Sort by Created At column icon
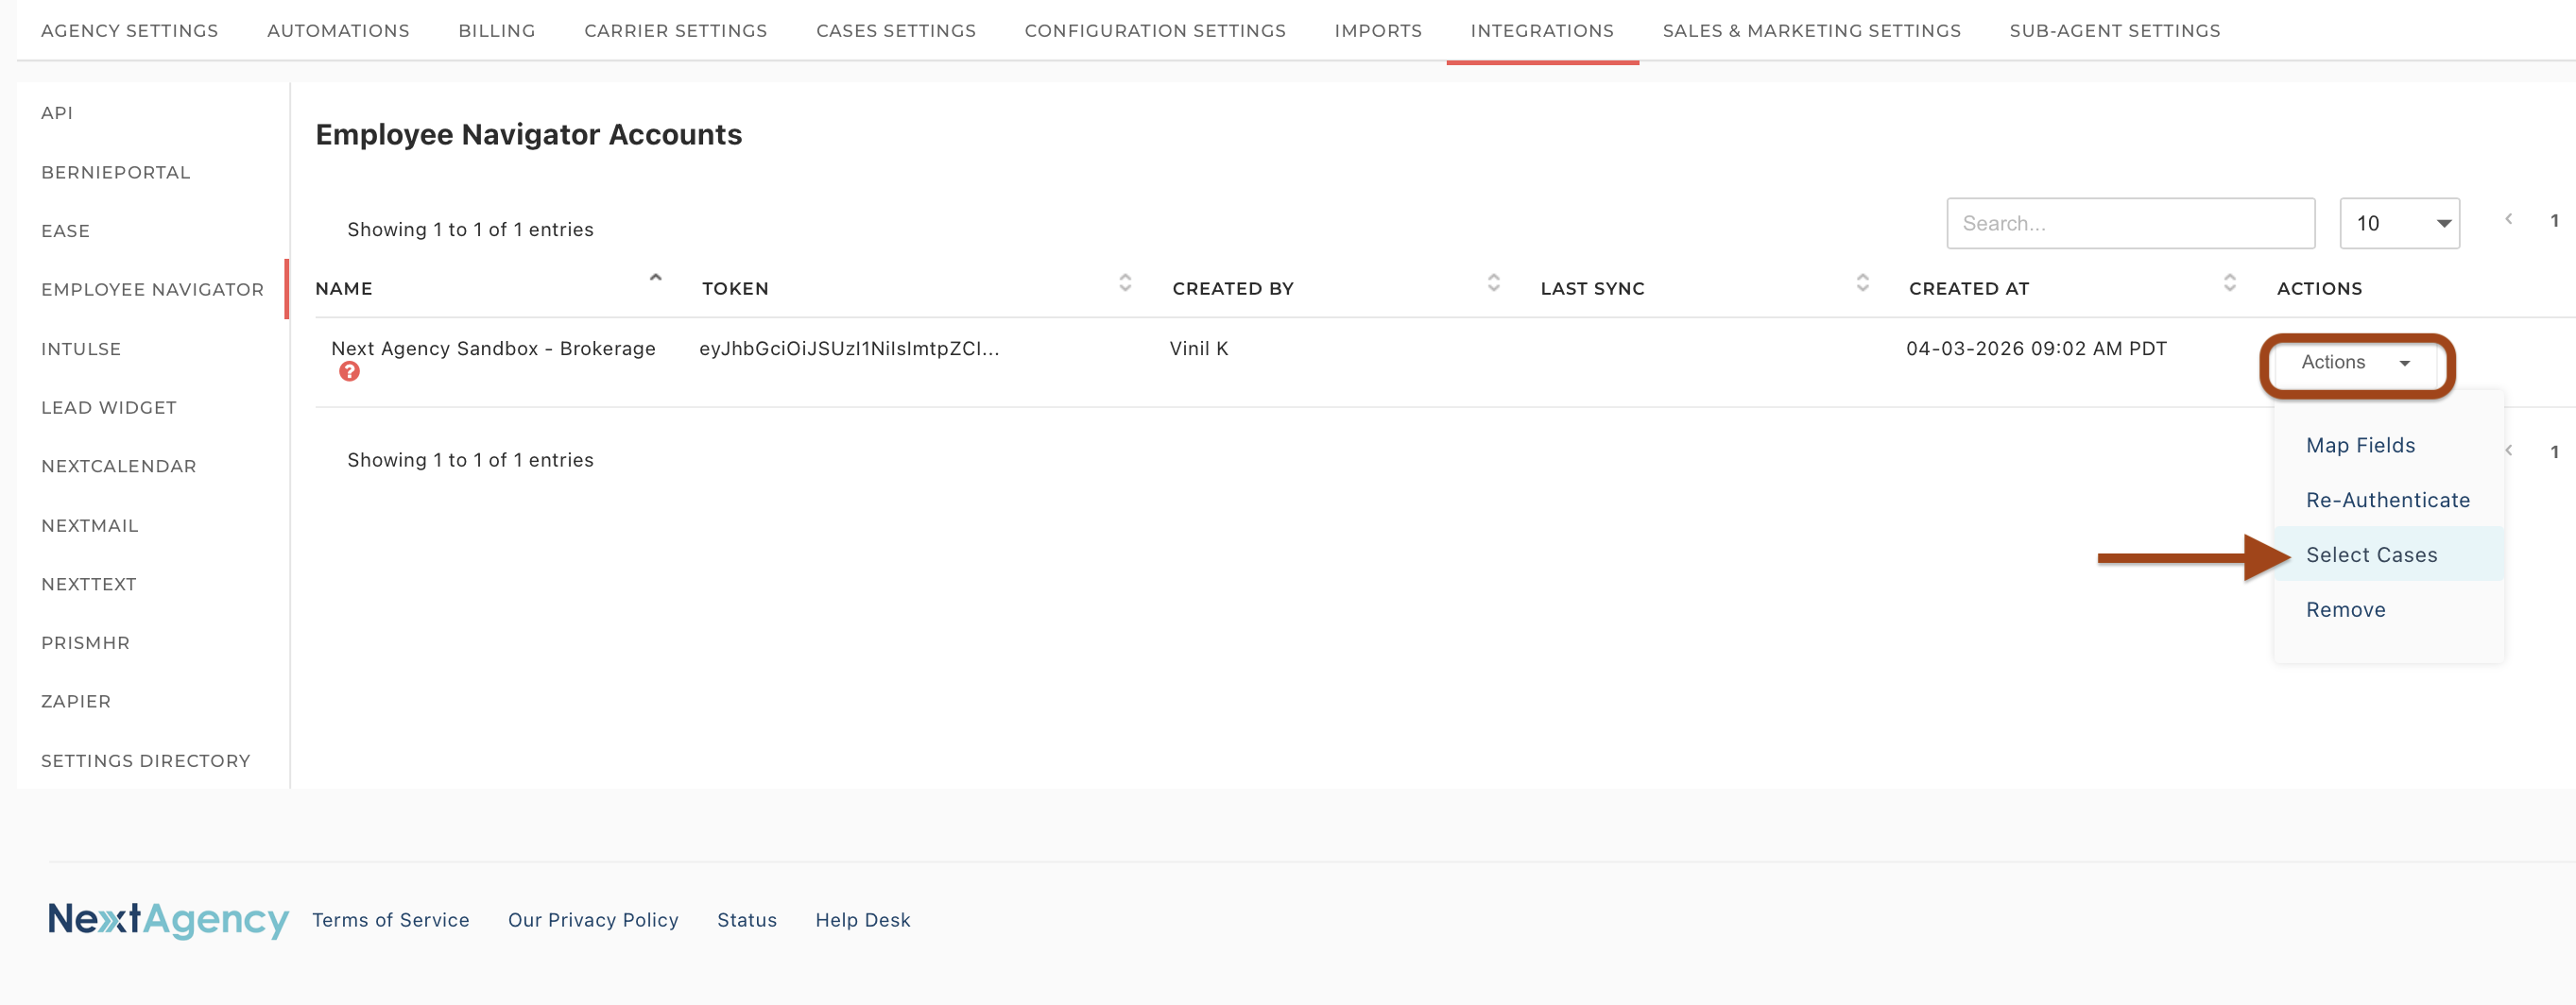This screenshot has height=1005, width=2576. click(2229, 283)
